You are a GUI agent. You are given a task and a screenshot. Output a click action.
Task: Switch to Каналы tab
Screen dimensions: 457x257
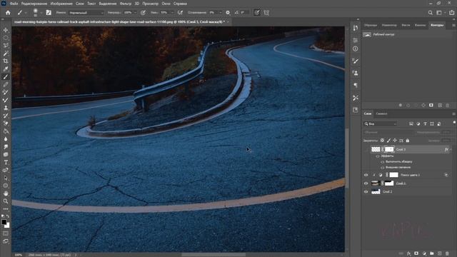coord(420,26)
